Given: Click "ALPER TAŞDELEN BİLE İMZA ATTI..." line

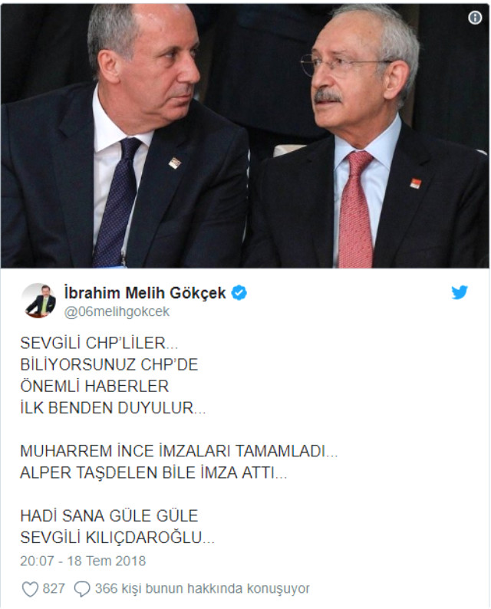Looking at the screenshot, I should (x=153, y=472).
